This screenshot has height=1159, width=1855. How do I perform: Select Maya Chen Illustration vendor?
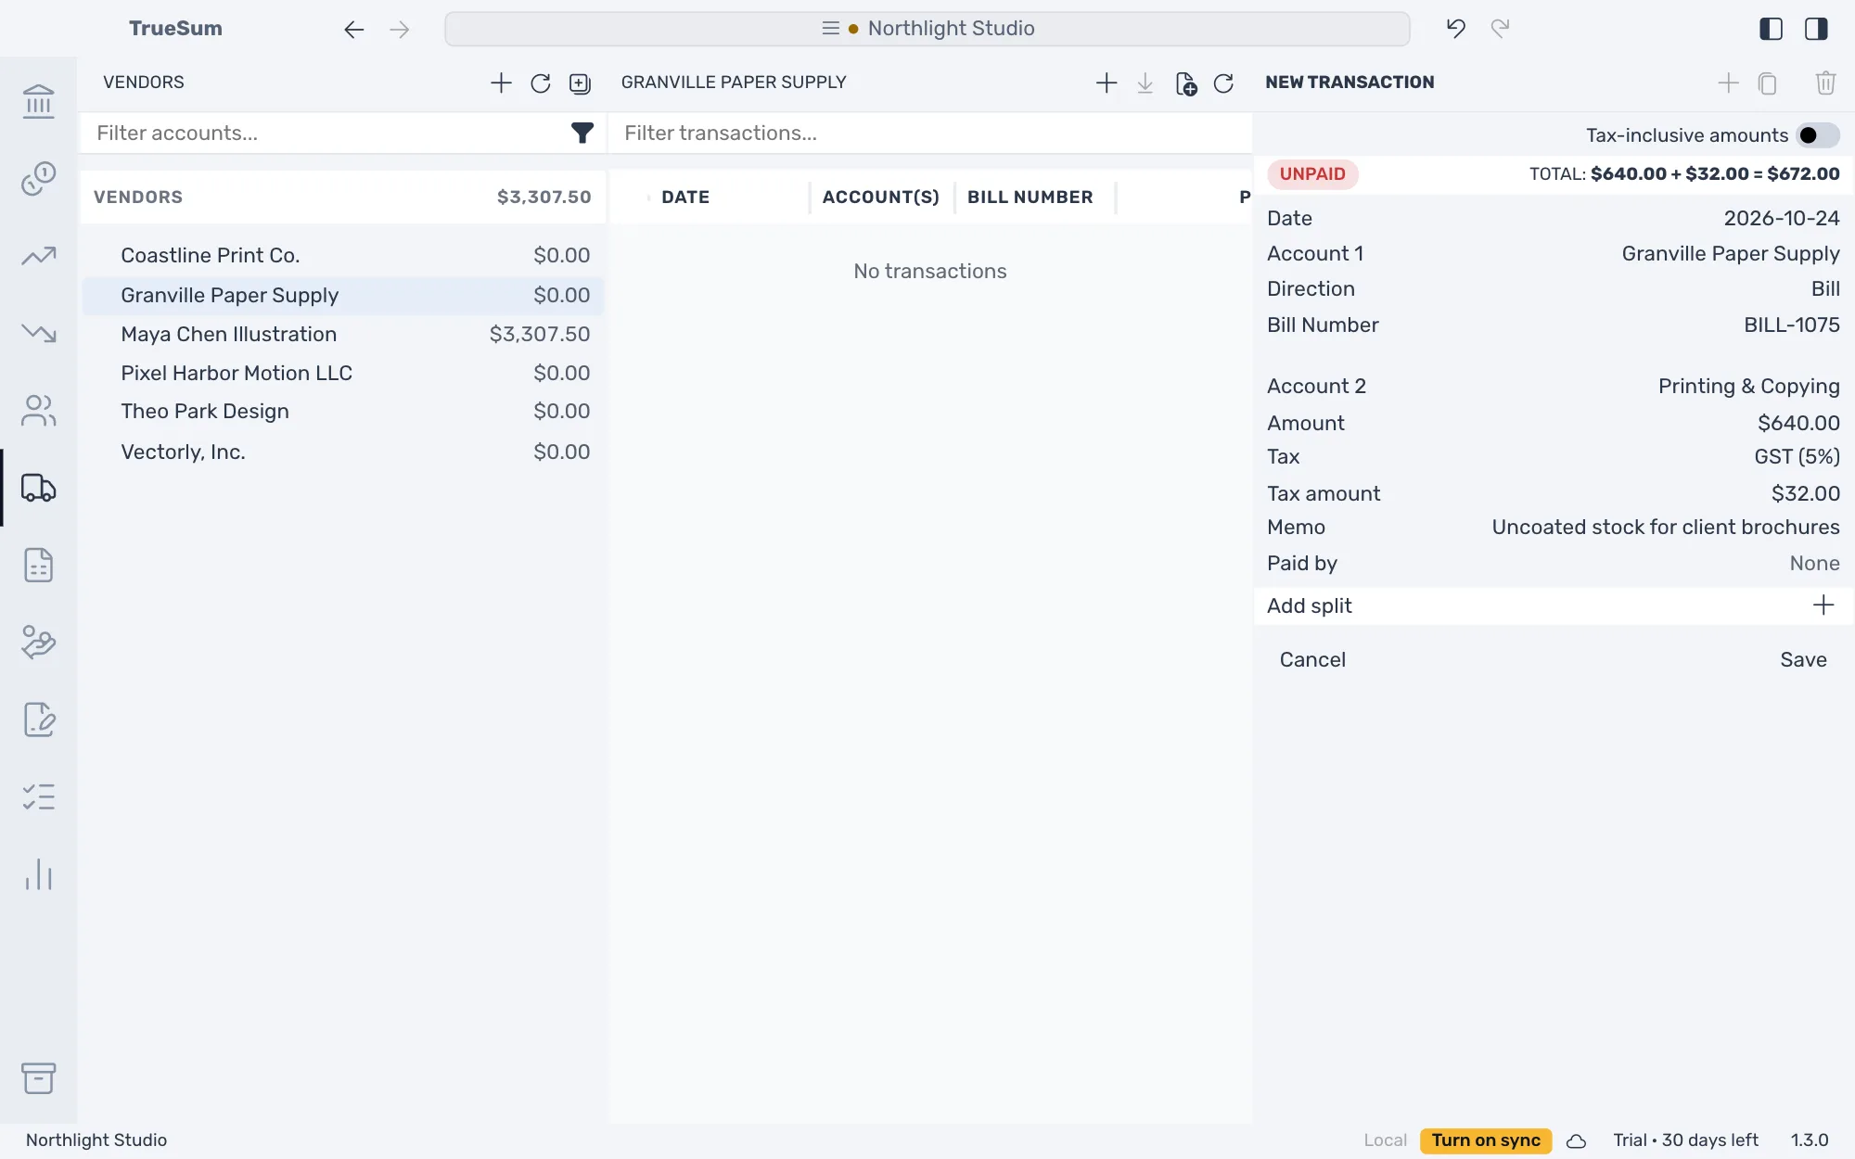343,335
